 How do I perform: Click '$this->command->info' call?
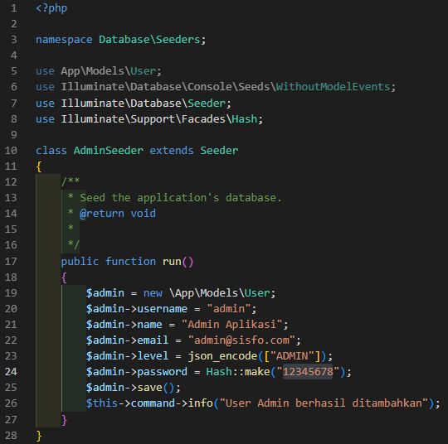pyautogui.click(x=149, y=403)
